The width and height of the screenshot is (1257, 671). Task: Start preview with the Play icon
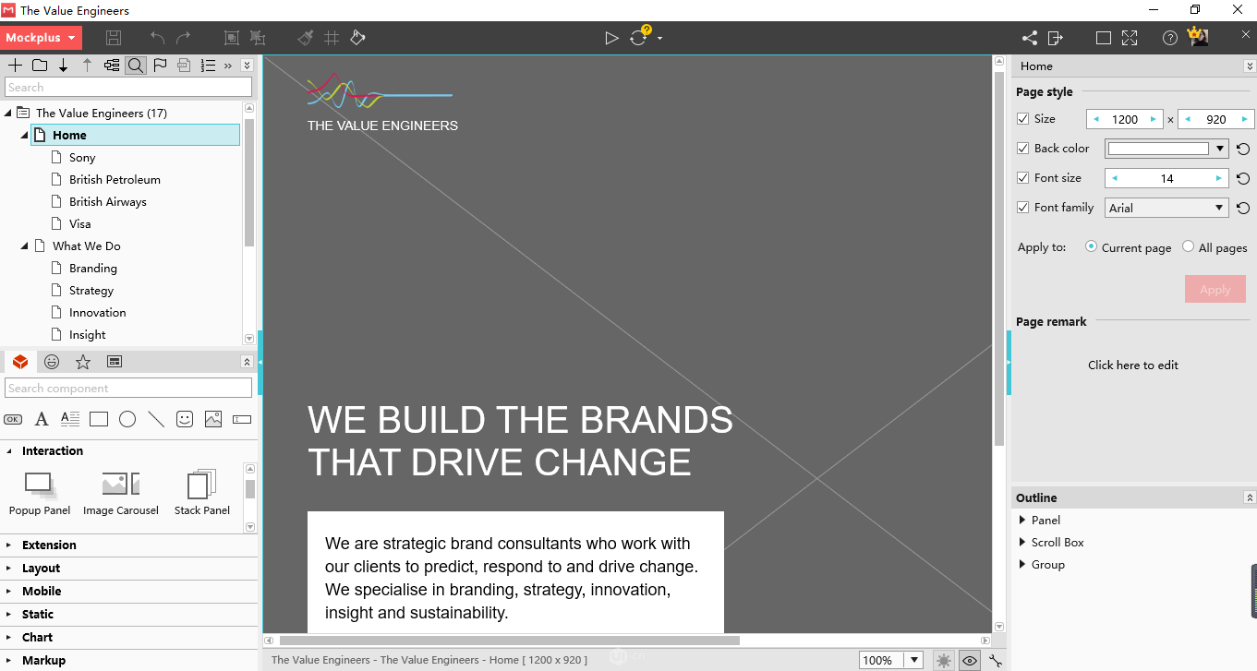[611, 38]
